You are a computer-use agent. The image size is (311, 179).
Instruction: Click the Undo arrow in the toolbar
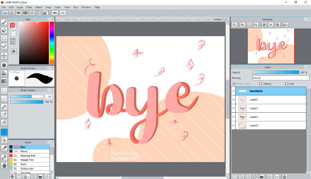point(55,13)
